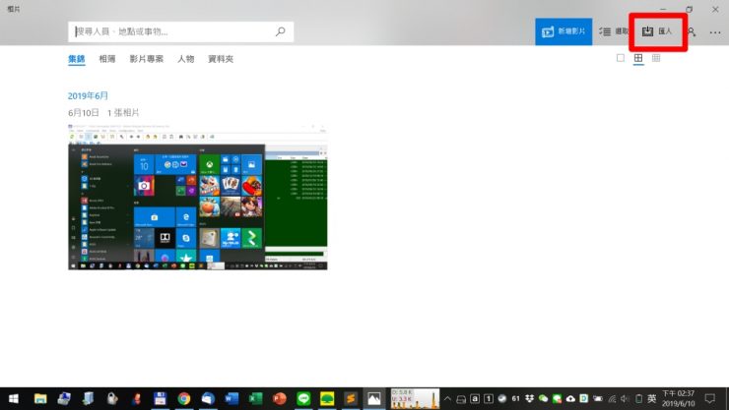Switch to the 相簿 (Albums) tab

[x=107, y=59]
